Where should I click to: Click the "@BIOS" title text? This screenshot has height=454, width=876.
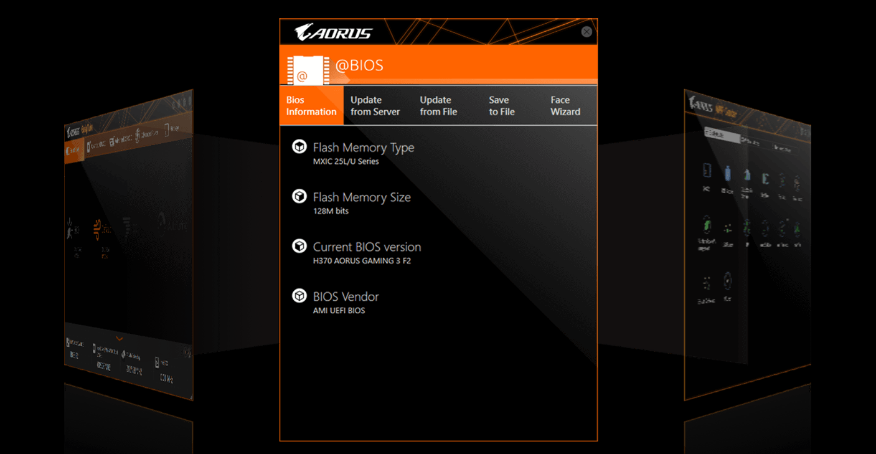(359, 65)
